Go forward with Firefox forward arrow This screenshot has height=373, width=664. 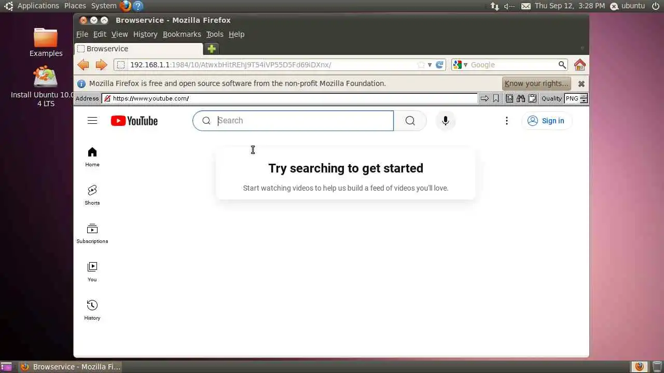[101, 65]
